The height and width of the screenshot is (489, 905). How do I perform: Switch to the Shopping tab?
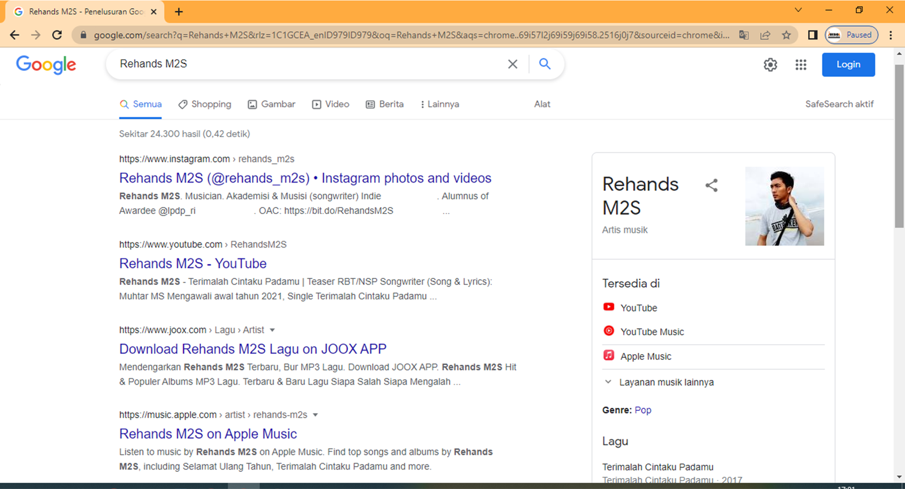point(205,104)
